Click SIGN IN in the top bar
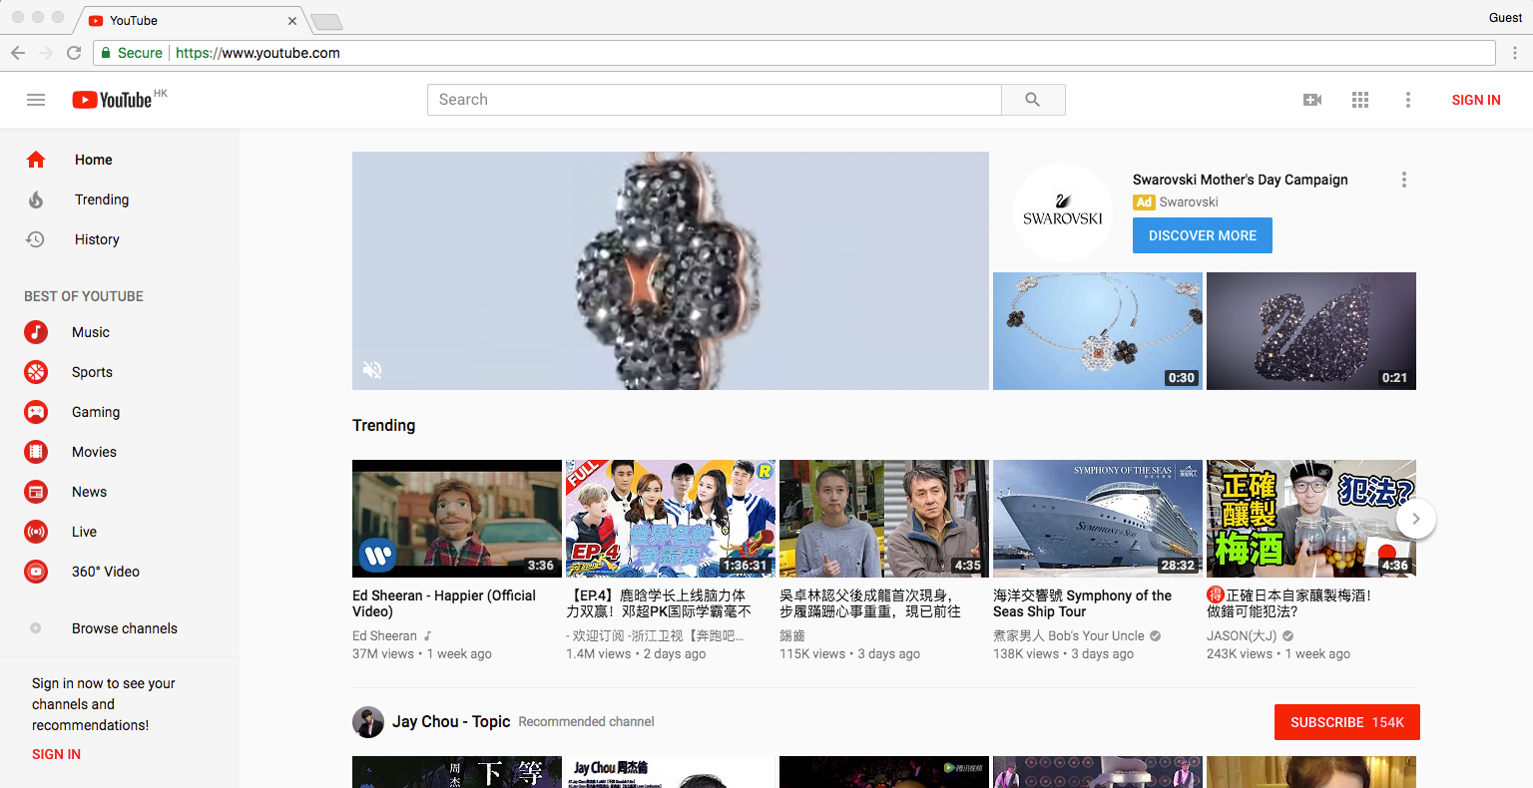The height and width of the screenshot is (788, 1533). click(1476, 100)
